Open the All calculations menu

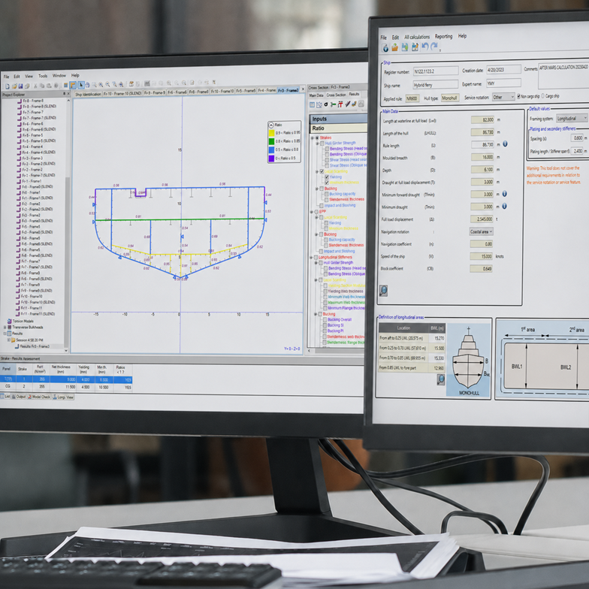coord(416,37)
